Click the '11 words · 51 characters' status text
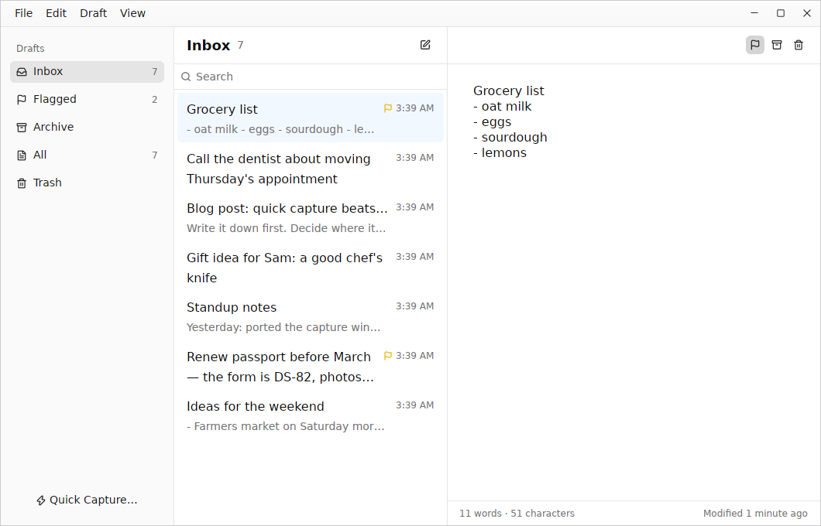This screenshot has height=526, width=821. pos(517,514)
